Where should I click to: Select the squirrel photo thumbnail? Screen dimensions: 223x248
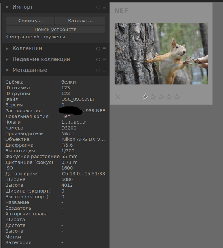pos(161,54)
